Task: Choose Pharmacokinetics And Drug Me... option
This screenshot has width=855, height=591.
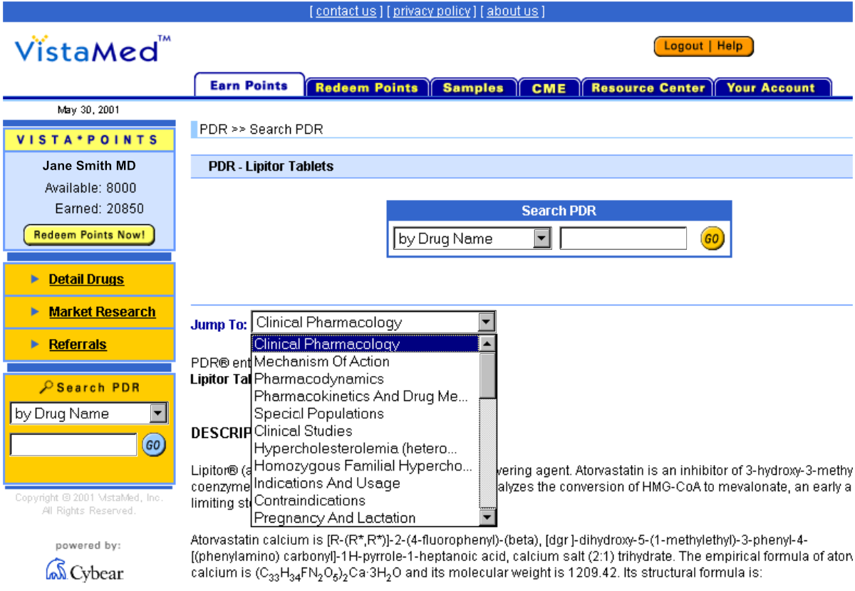Action: point(366,396)
